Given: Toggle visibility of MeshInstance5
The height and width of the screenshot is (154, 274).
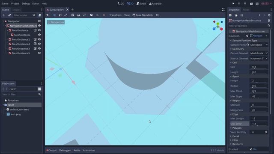Looking at the screenshot, I should [39, 53].
